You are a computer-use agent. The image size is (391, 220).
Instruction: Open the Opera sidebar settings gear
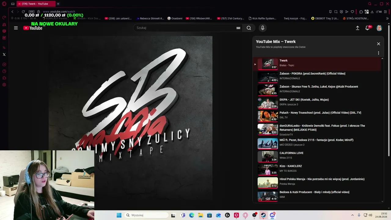point(4,85)
